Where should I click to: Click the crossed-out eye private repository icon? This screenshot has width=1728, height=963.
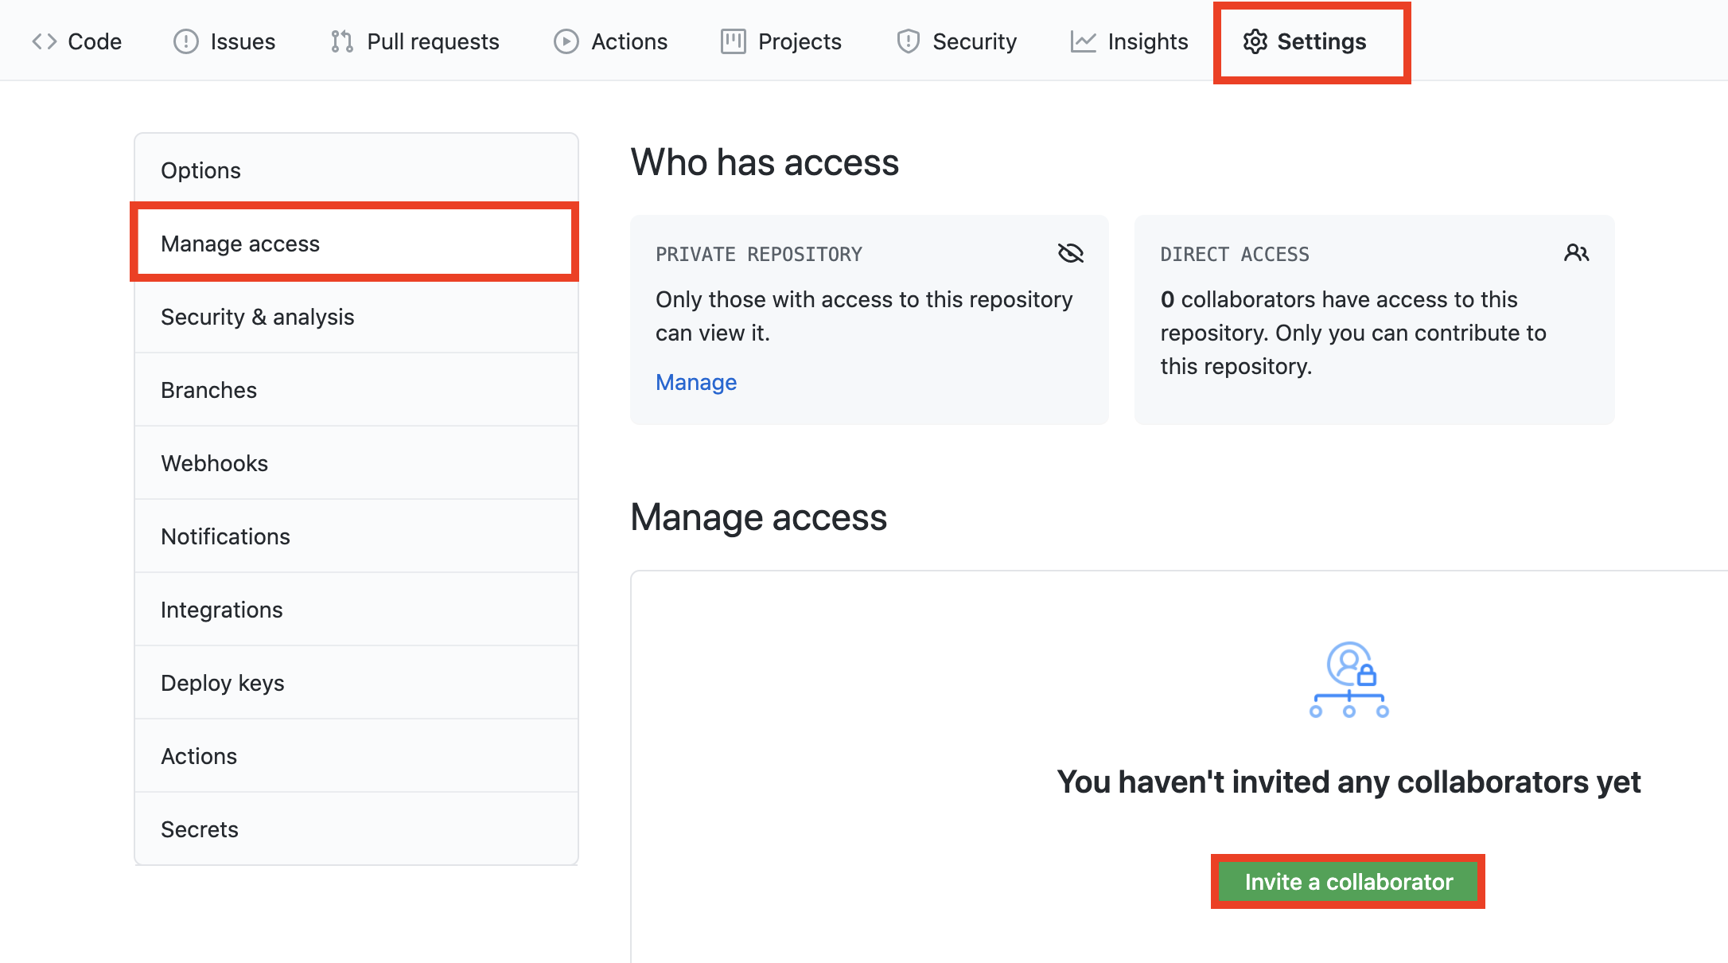(x=1071, y=253)
